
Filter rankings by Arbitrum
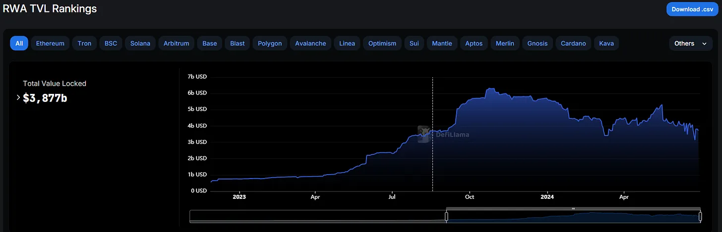[x=177, y=44]
